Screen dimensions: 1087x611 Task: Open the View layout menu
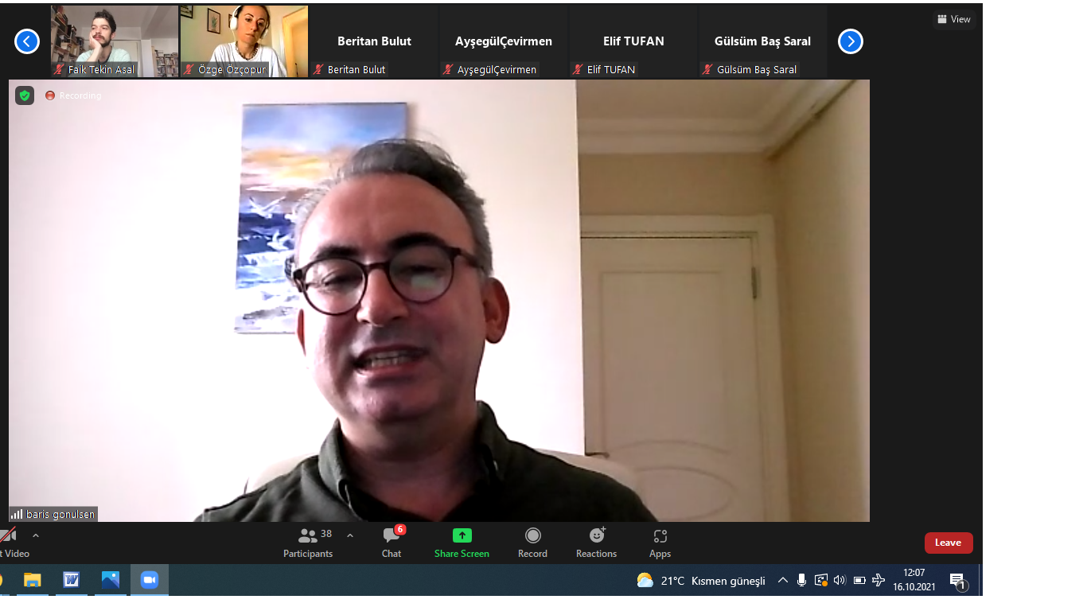[954, 19]
